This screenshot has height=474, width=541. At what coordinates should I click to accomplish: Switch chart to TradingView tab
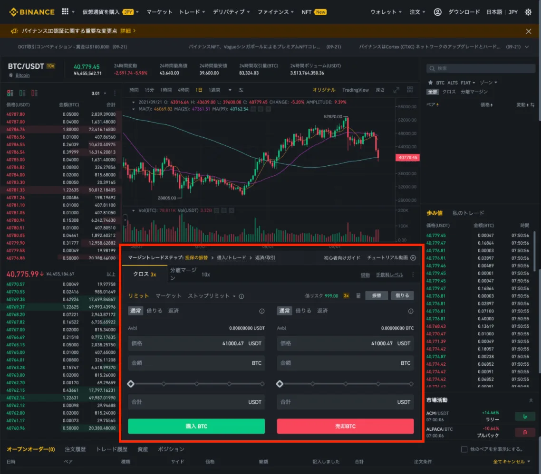(x=356, y=90)
